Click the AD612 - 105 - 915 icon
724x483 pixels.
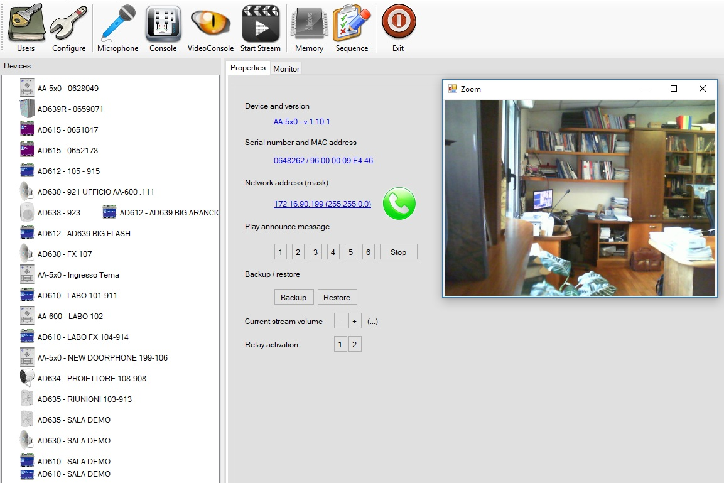pos(27,170)
